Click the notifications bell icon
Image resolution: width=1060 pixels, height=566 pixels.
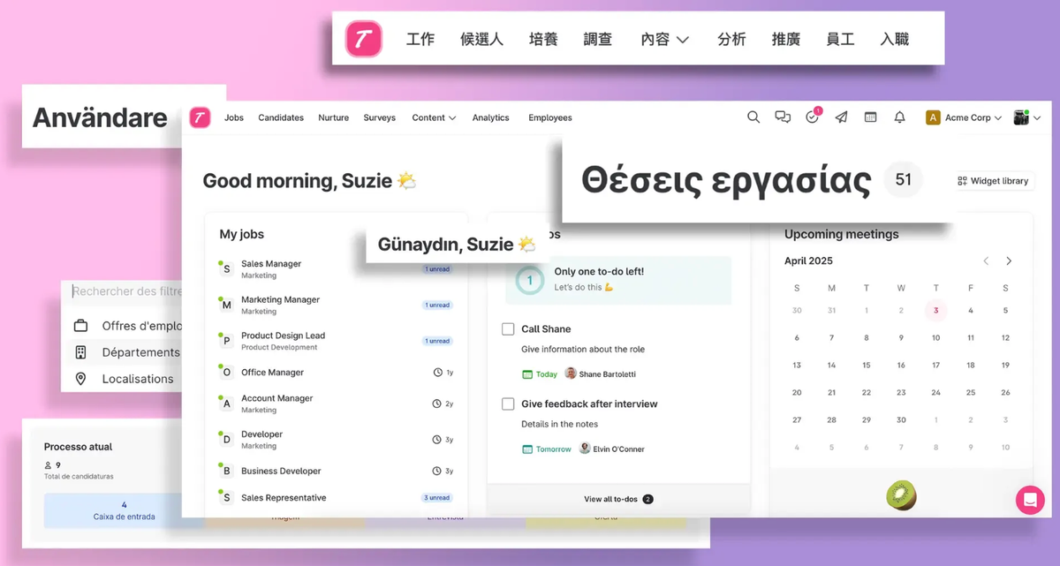(x=900, y=117)
